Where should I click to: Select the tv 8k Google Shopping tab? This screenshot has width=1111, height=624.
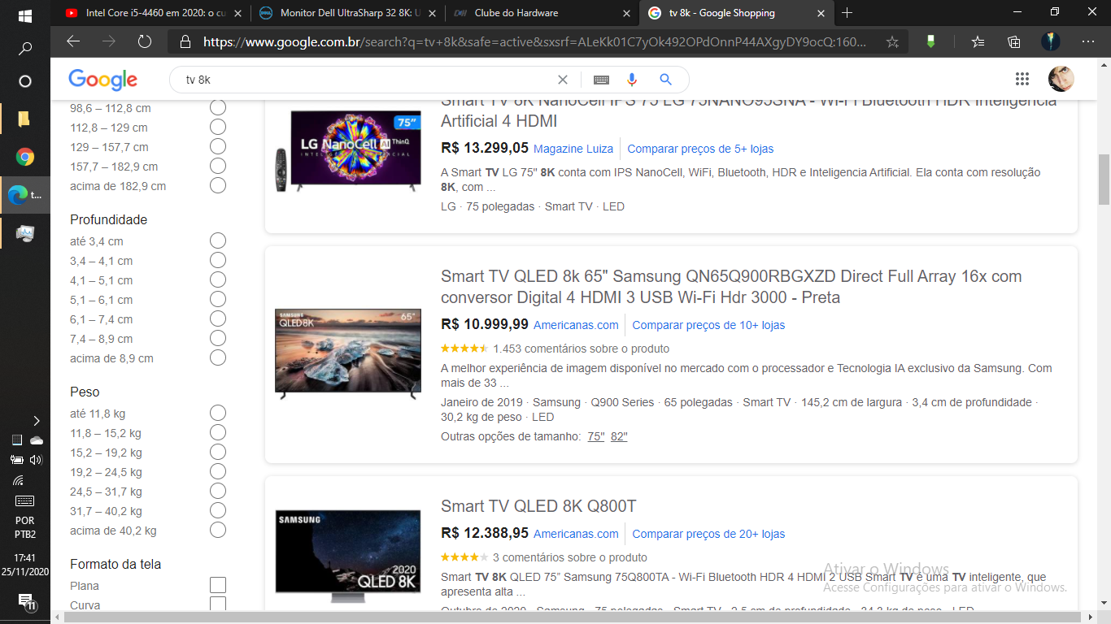point(736,13)
